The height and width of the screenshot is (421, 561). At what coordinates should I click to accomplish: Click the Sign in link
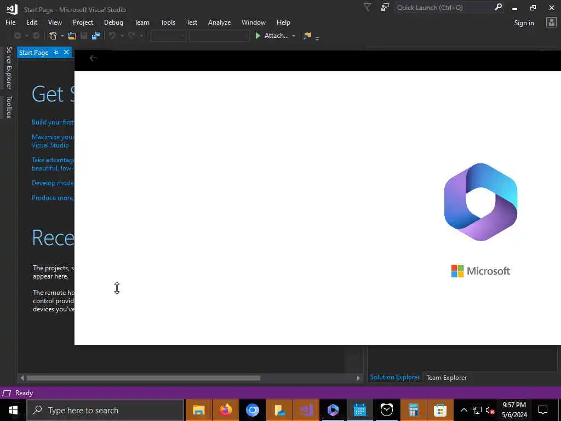click(524, 23)
